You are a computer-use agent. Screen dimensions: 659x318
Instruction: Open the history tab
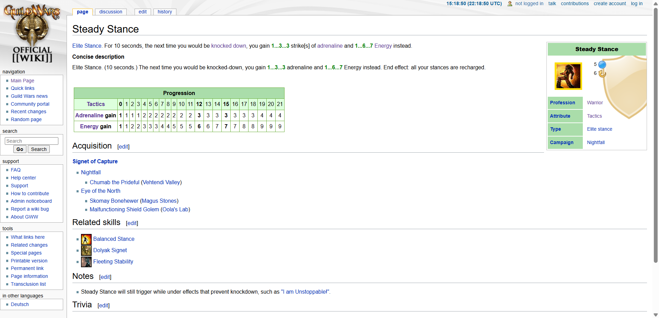click(x=165, y=12)
